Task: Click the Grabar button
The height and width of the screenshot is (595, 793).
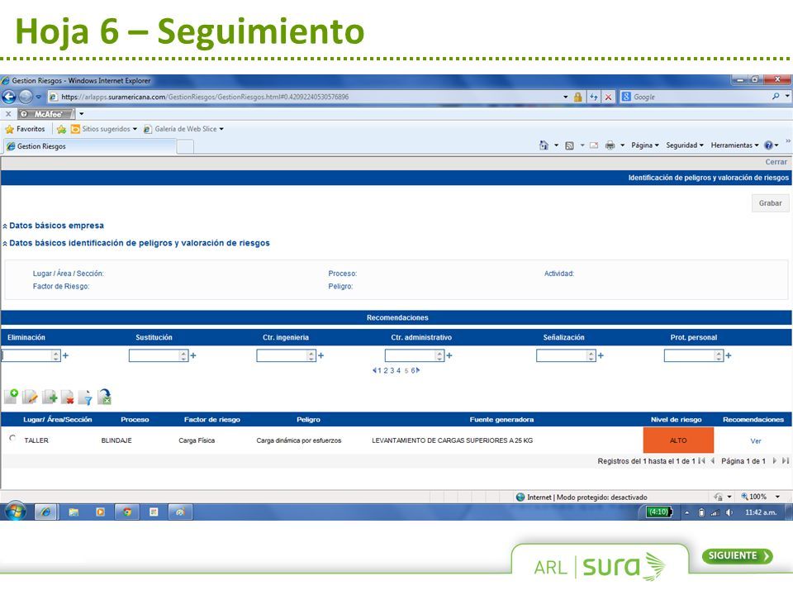Action: tap(770, 203)
